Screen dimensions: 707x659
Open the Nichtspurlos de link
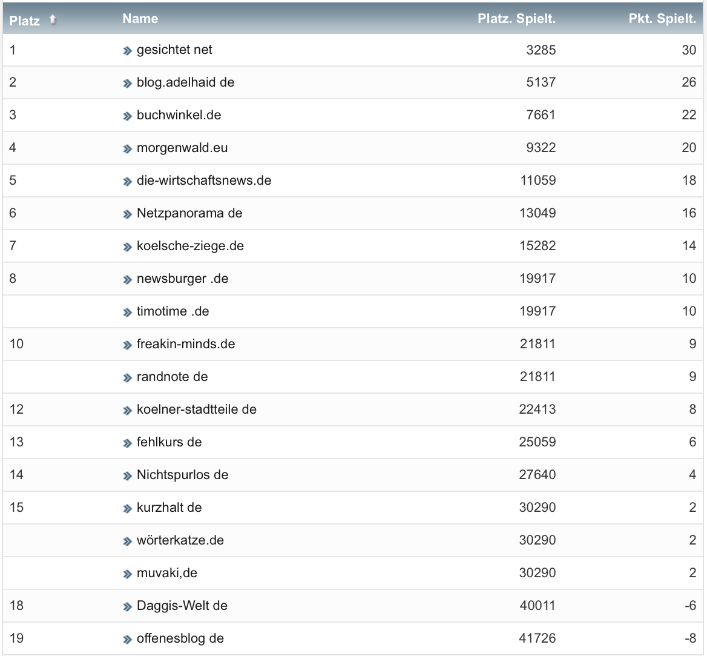click(183, 474)
